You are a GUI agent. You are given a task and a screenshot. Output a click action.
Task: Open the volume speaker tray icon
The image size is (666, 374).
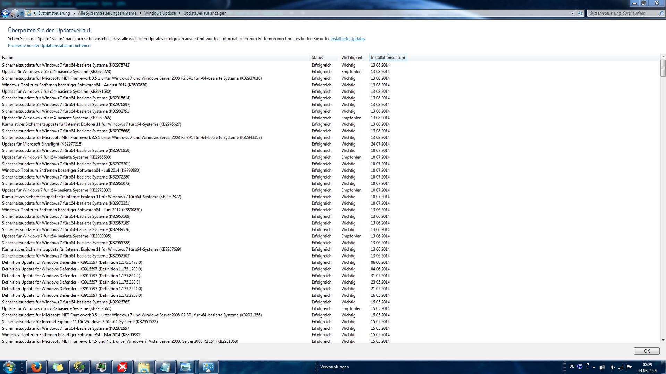click(612, 367)
